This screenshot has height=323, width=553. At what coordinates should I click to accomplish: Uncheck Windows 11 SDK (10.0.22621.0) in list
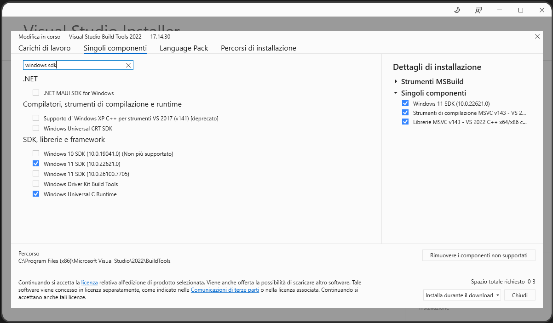click(36, 164)
